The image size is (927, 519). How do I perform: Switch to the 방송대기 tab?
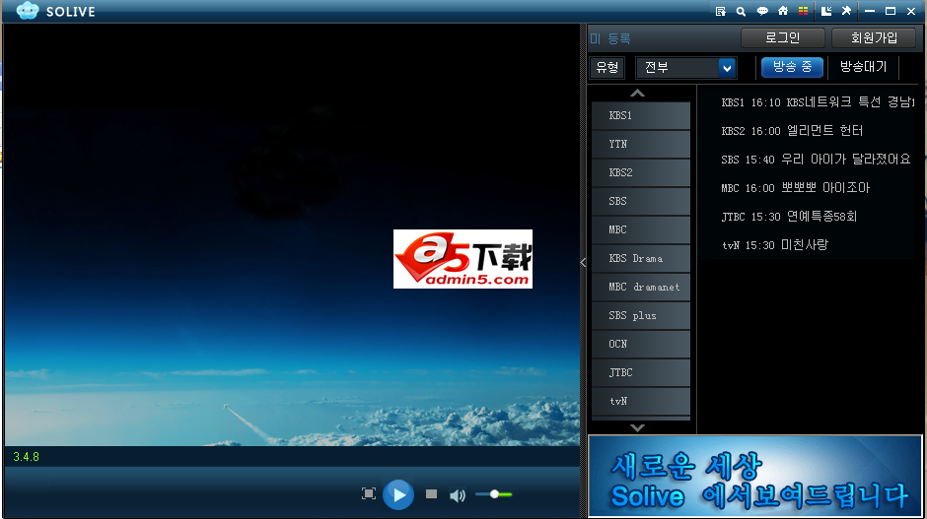(863, 67)
